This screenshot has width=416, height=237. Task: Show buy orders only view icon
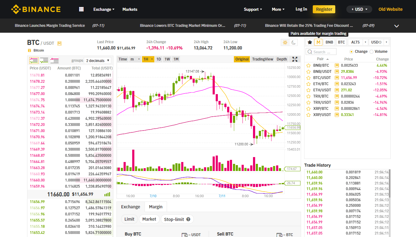44,60
